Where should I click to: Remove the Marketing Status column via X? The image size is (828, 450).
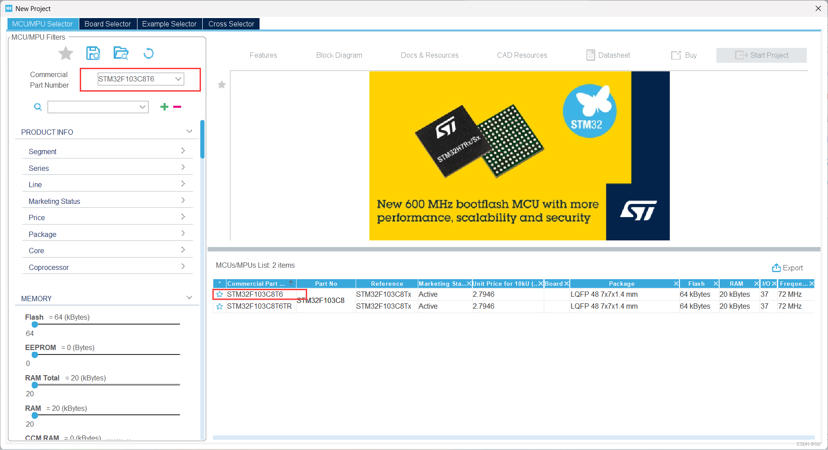469,284
